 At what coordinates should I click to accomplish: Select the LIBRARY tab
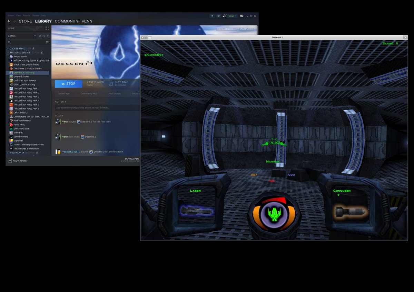pyautogui.click(x=43, y=21)
